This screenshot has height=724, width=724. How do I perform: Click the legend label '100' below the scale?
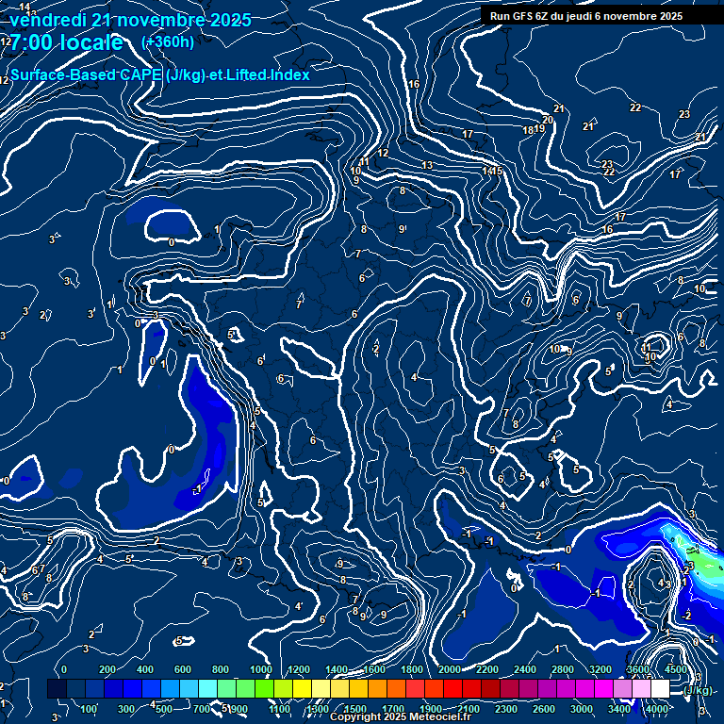click(89, 709)
